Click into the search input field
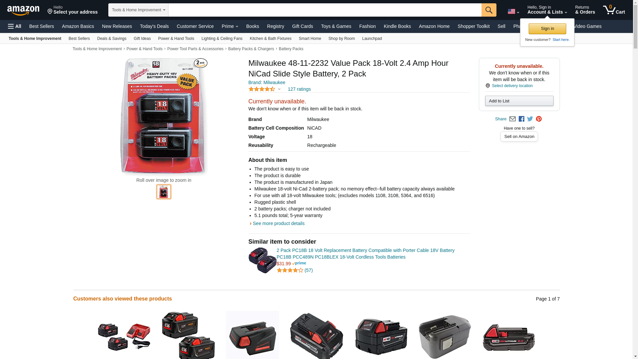The width and height of the screenshot is (638, 359). [325, 10]
